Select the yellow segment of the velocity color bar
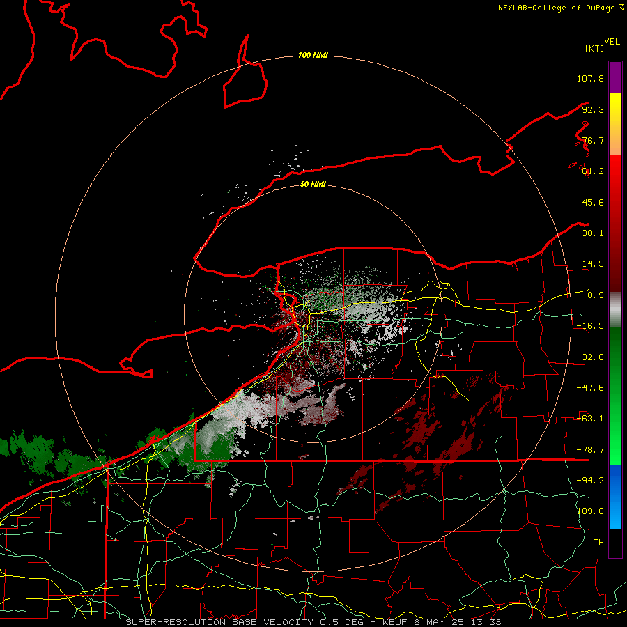627x627 pixels. 615,124
